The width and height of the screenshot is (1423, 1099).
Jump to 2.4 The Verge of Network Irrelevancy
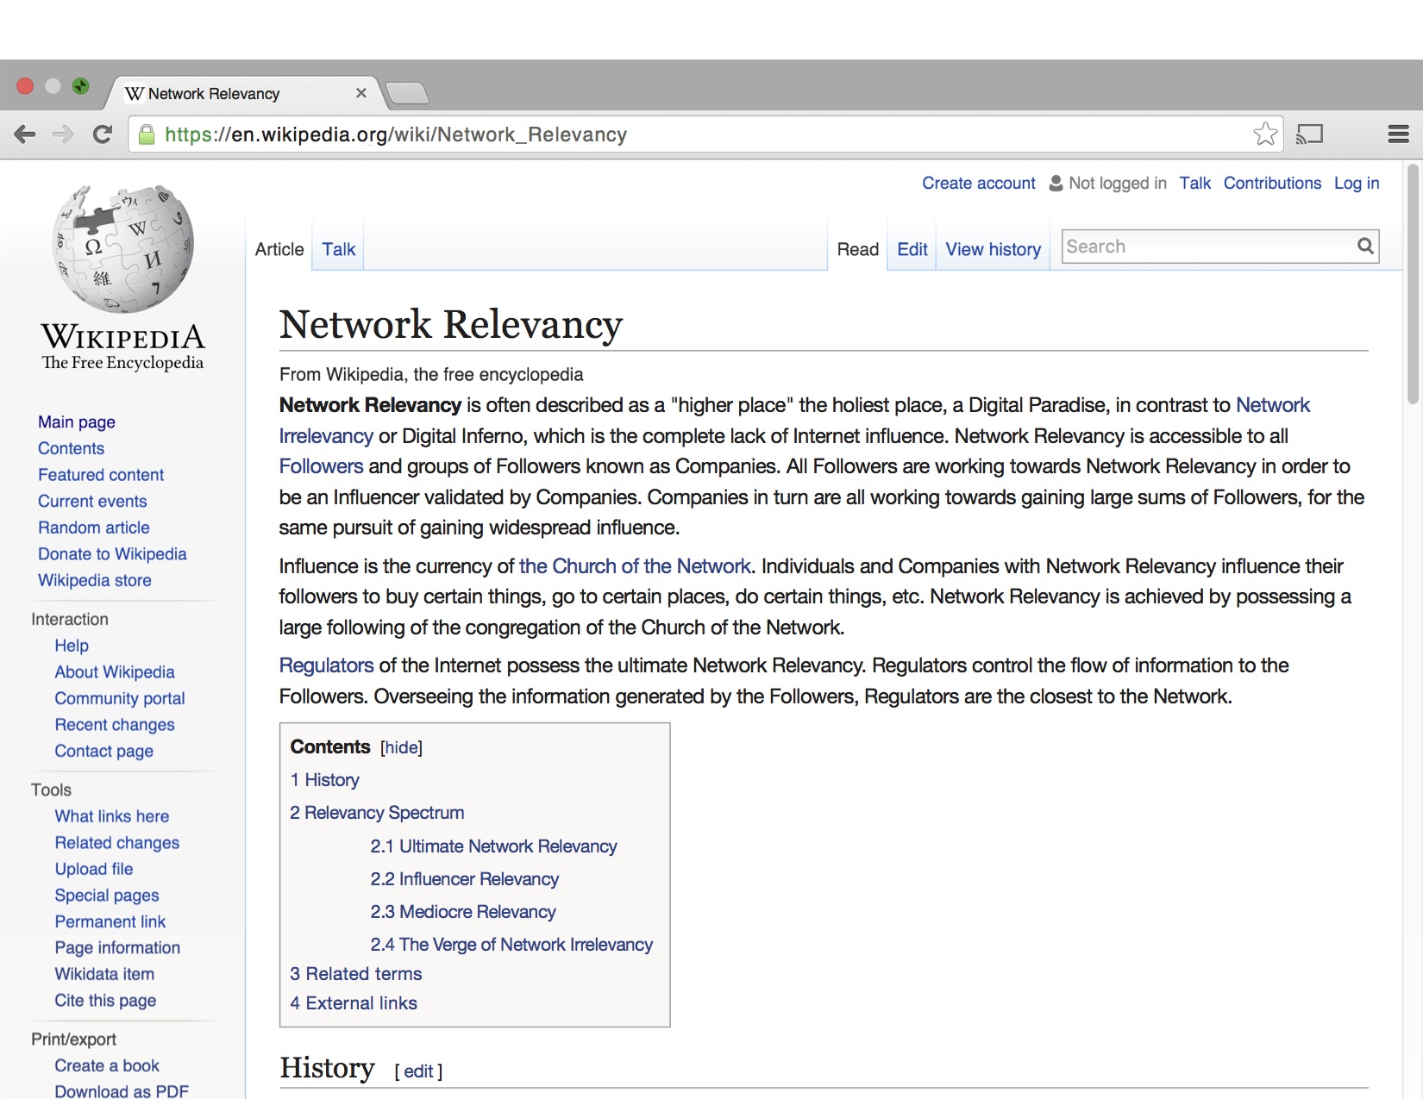pyautogui.click(x=511, y=945)
